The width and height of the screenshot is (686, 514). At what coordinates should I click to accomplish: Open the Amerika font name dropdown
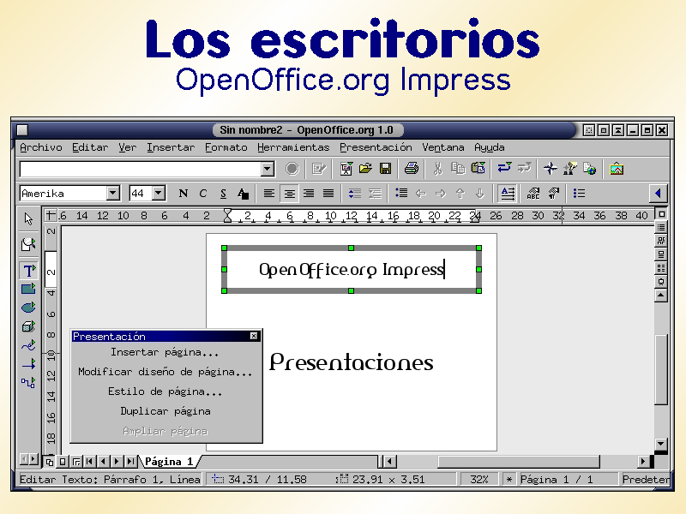(112, 194)
